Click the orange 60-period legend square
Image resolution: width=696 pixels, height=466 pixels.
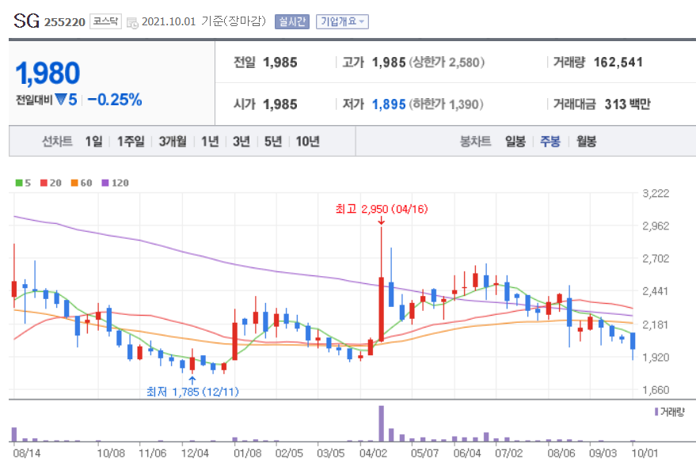point(73,184)
